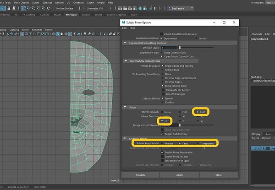Open arrow dropdown left of Symmetry field

tap(84, 8)
